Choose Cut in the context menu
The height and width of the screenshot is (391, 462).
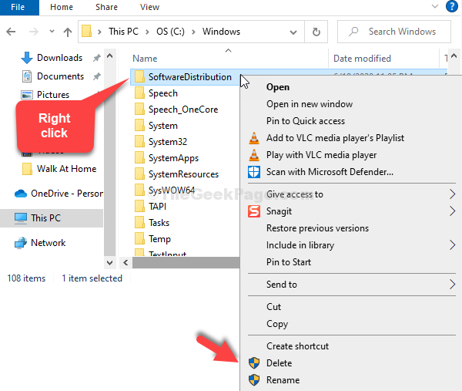click(350, 307)
